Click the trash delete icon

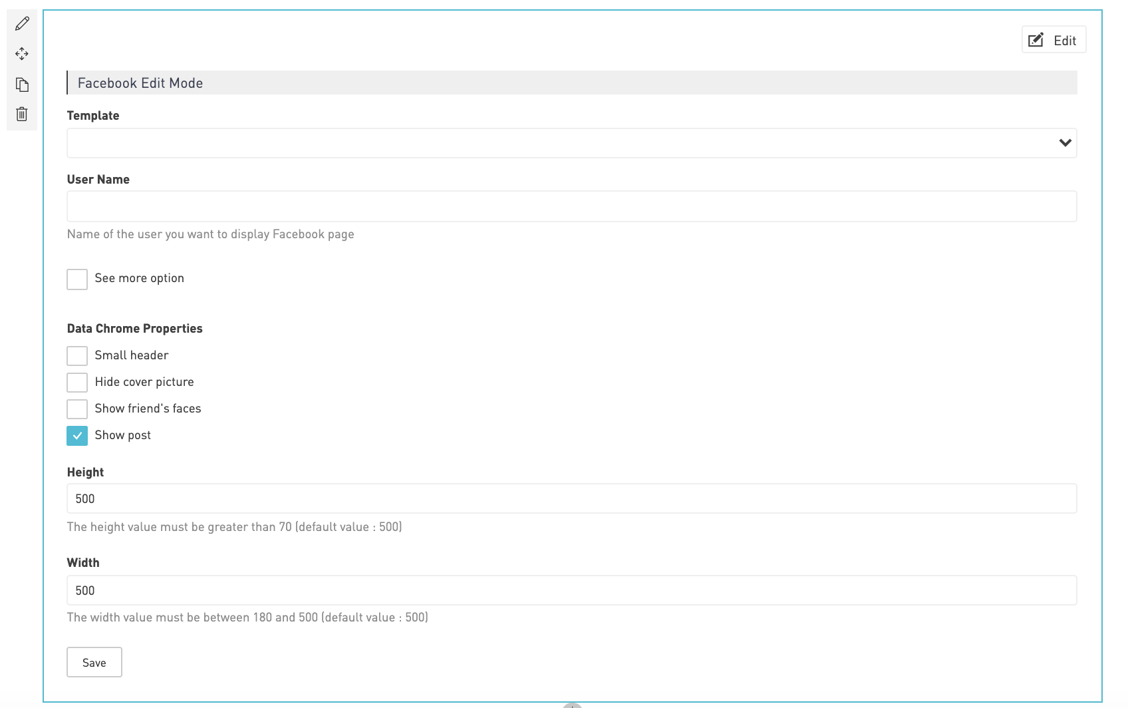pos(22,114)
